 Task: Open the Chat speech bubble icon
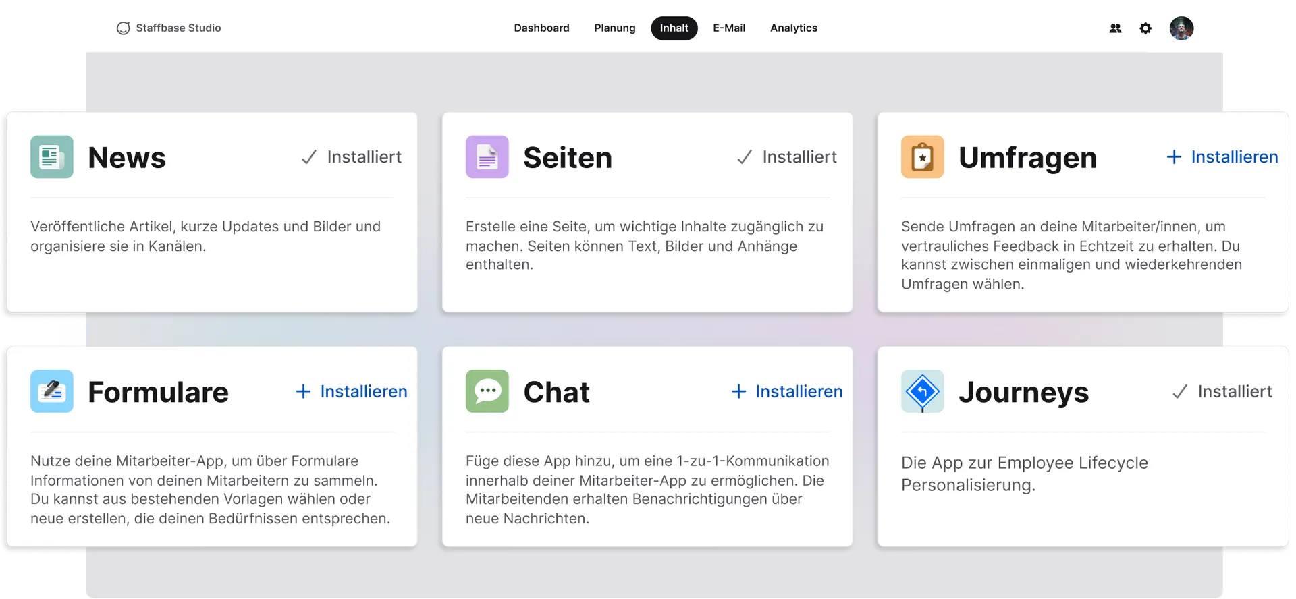tap(487, 391)
